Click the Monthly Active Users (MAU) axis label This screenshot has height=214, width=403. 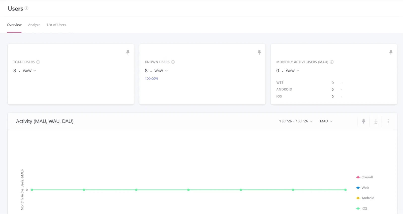(22, 190)
